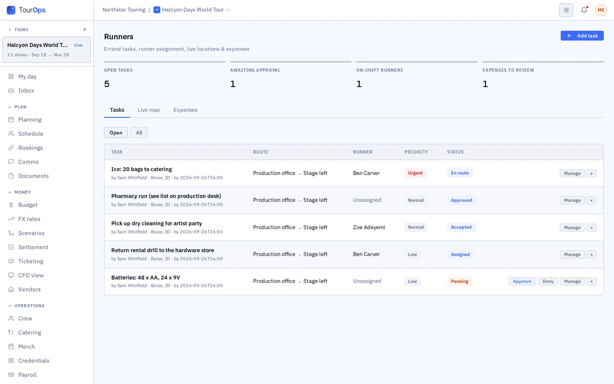This screenshot has width=614, height=384.
Task: Click the Add task button
Action: click(582, 36)
